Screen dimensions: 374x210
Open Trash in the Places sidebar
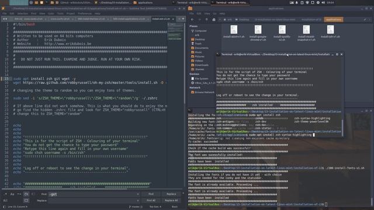pyautogui.click(x=196, y=44)
